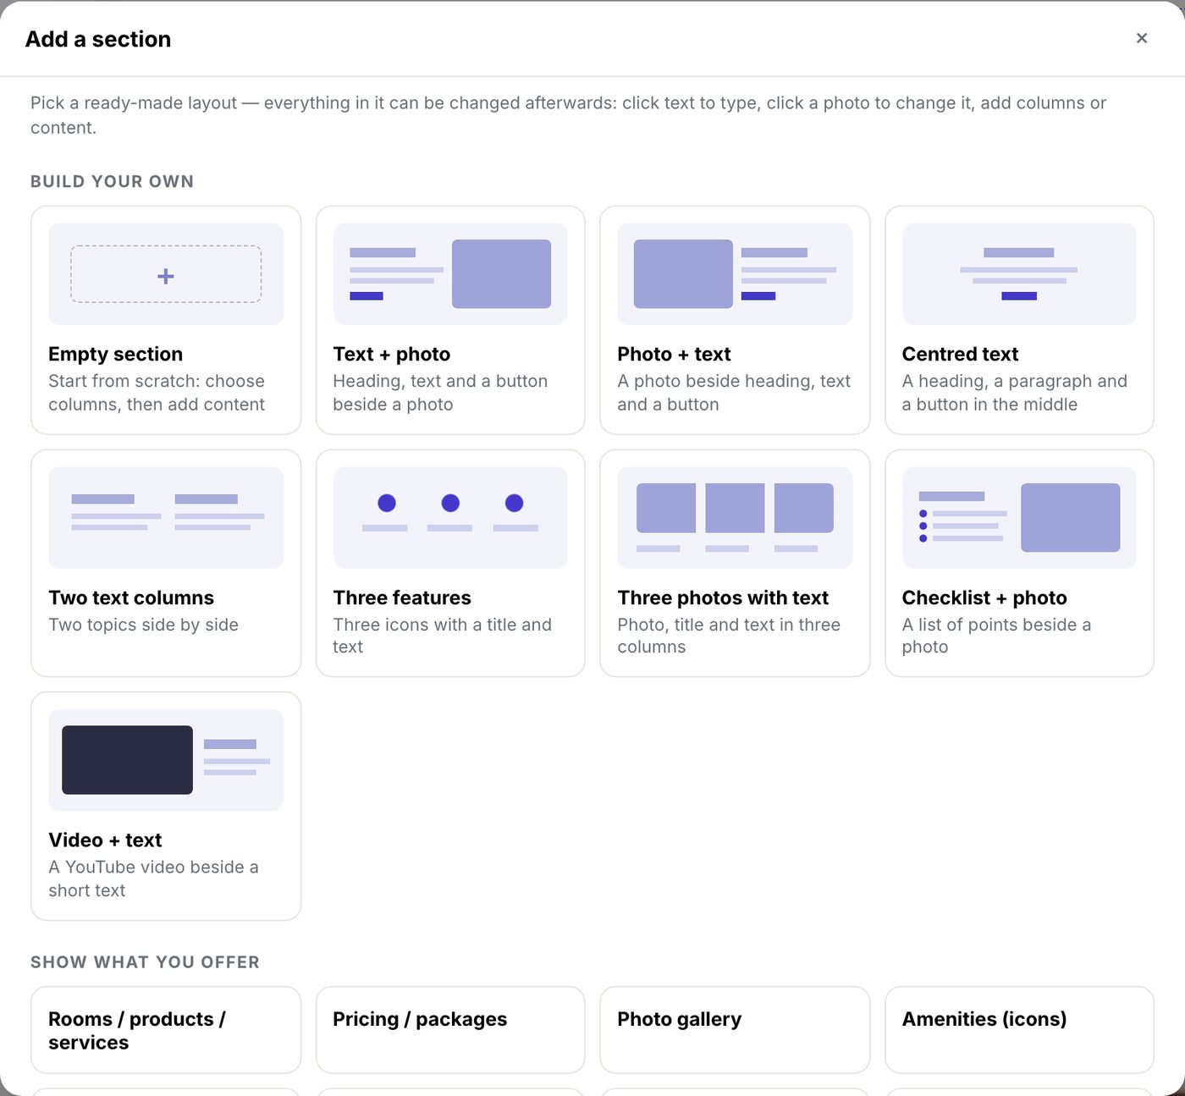
Task: Click the Empty section title
Action: [115, 354]
